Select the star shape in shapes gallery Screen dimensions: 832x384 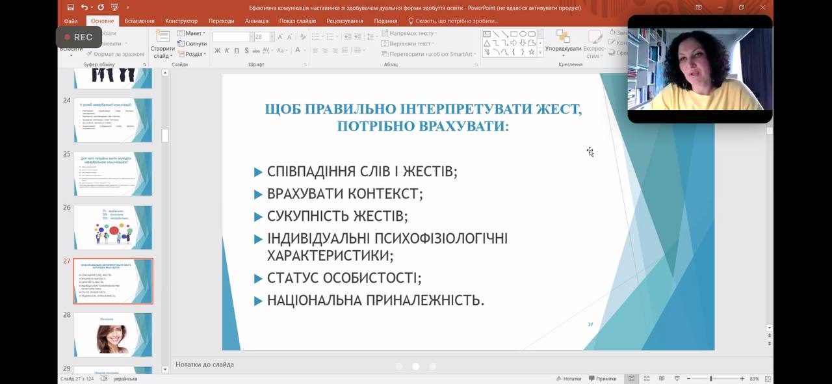(x=532, y=52)
